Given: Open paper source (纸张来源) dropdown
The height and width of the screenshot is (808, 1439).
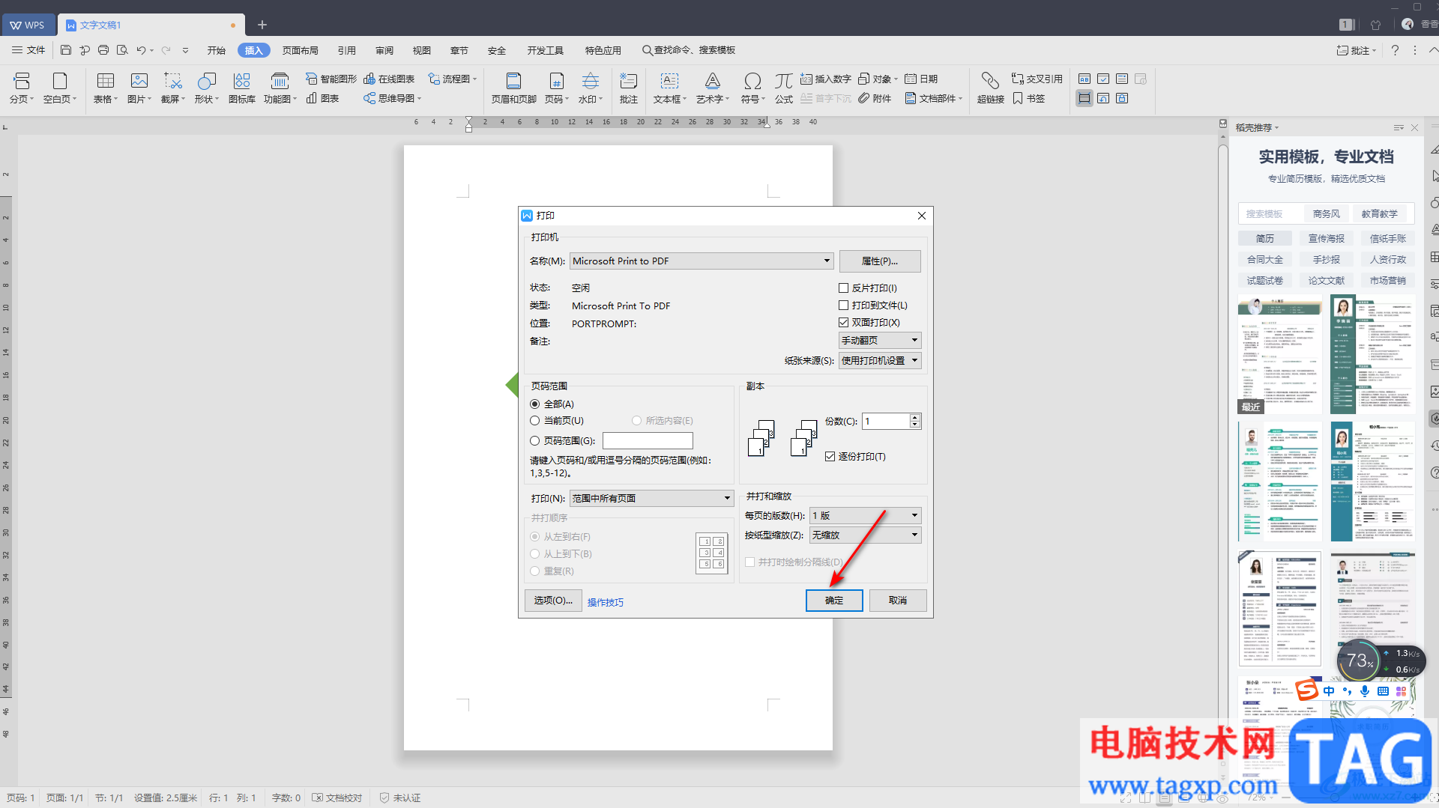Looking at the screenshot, I should point(880,360).
